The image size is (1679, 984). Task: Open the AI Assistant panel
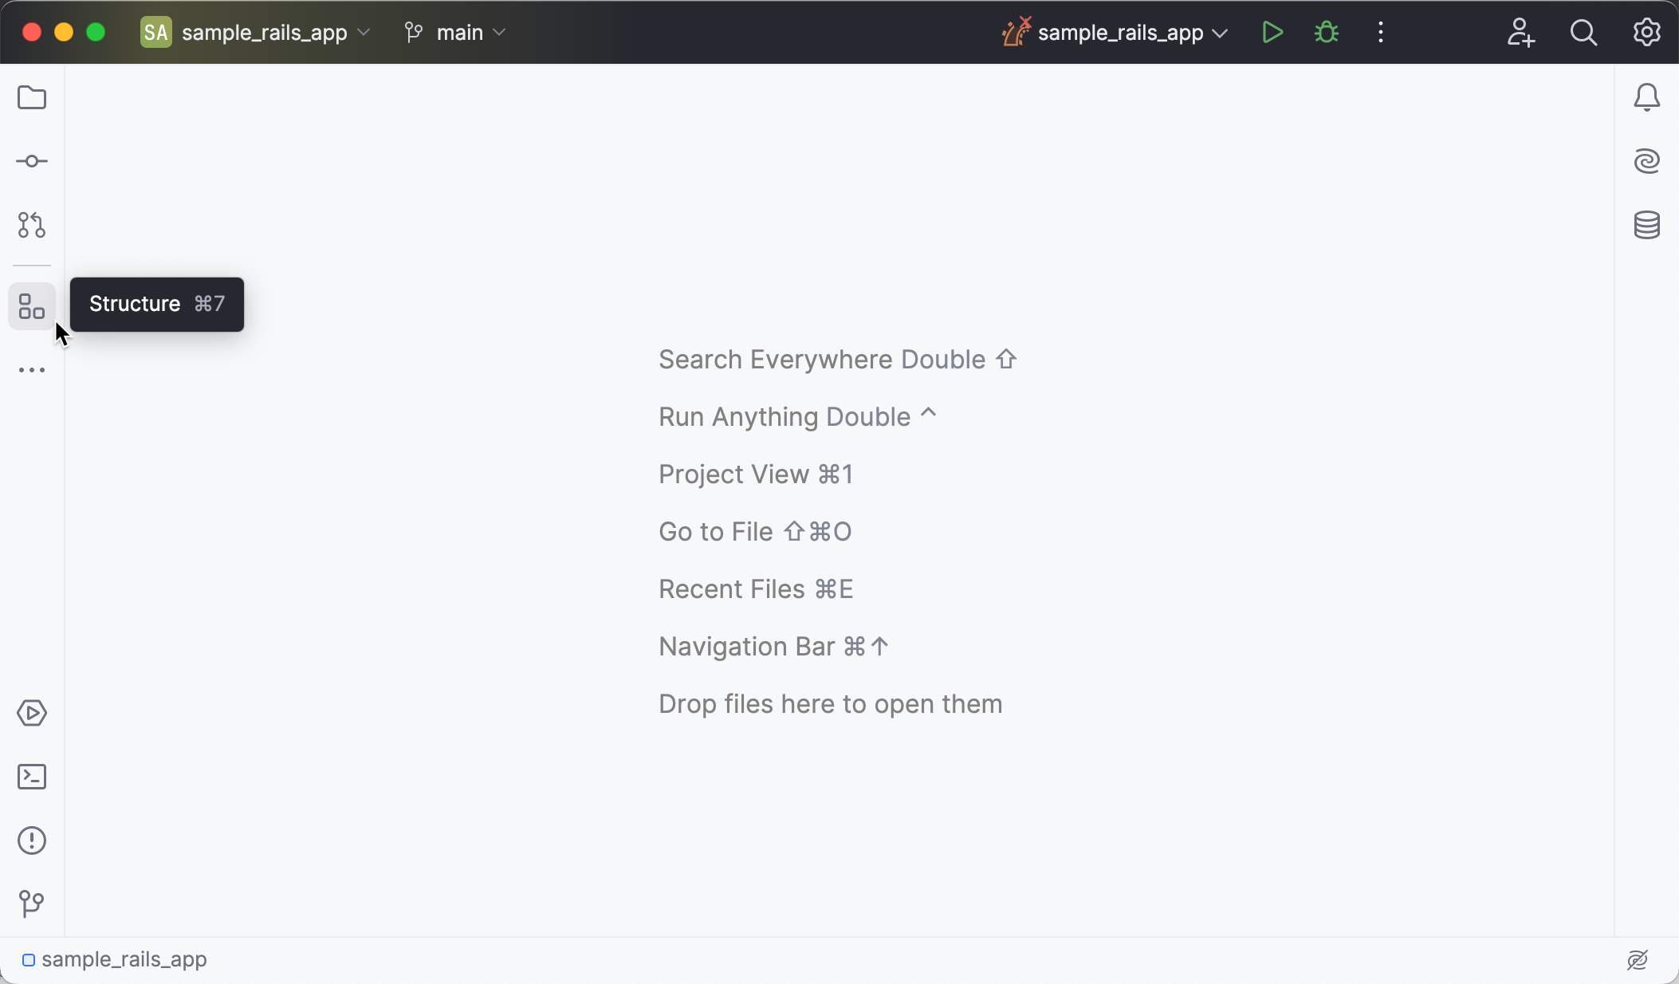pyautogui.click(x=1646, y=162)
